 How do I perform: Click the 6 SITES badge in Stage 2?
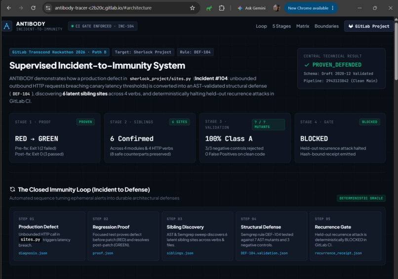click(179, 122)
